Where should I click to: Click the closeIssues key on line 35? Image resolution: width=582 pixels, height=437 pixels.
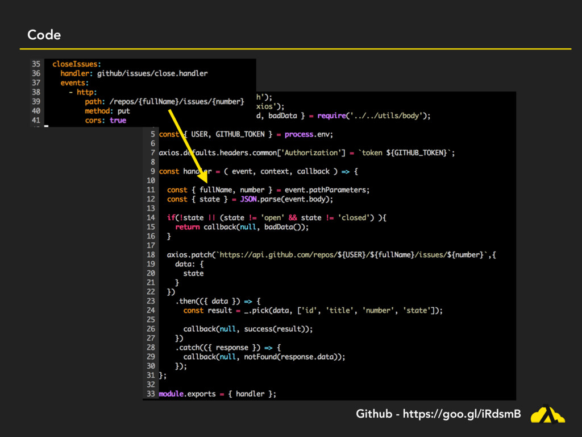pyautogui.click(x=77, y=64)
